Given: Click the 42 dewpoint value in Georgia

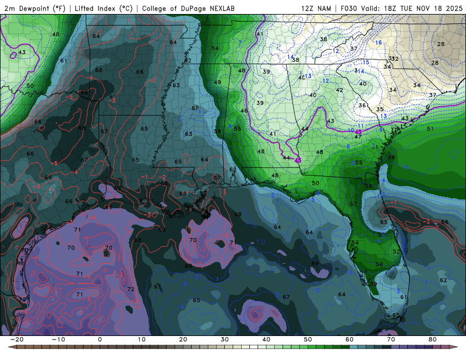Looking at the screenshot, I should coord(340,90).
